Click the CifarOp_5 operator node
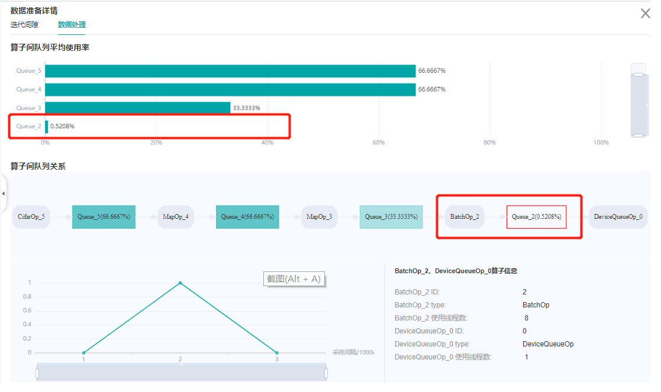Image resolution: width=661 pixels, height=392 pixels. click(x=31, y=217)
